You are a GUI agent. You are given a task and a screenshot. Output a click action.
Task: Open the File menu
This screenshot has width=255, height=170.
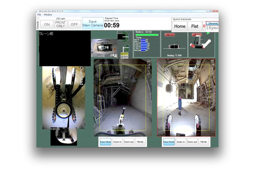[39, 14]
